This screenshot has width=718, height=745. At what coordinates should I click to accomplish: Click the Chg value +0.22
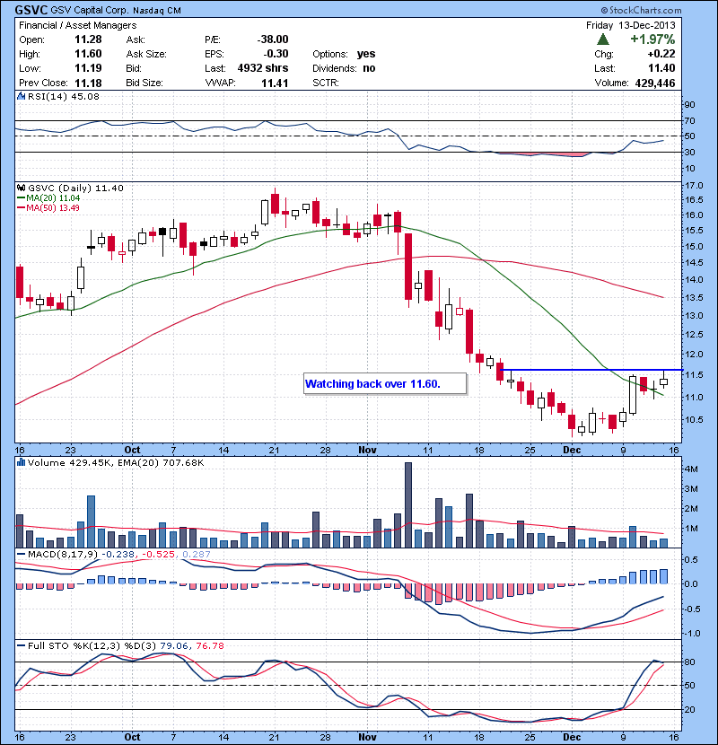(661, 54)
